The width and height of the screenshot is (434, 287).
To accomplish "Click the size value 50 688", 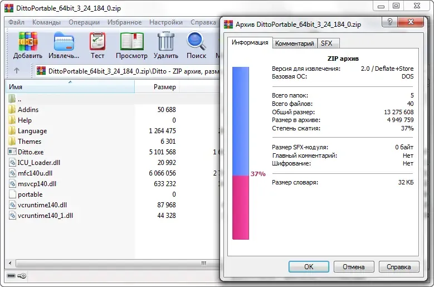I will click(167, 110).
